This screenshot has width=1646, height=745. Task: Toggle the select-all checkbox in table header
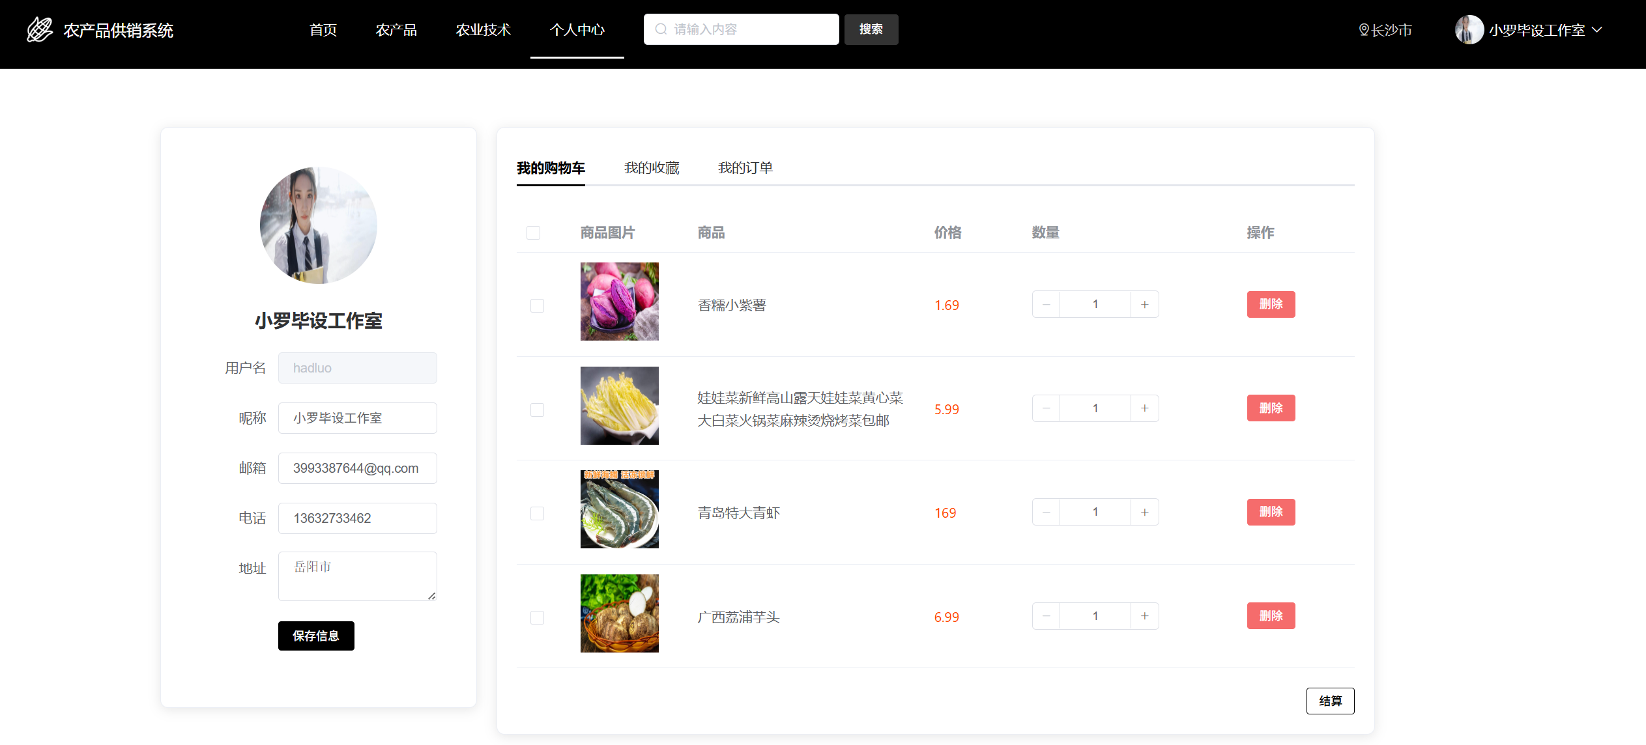pos(533,232)
